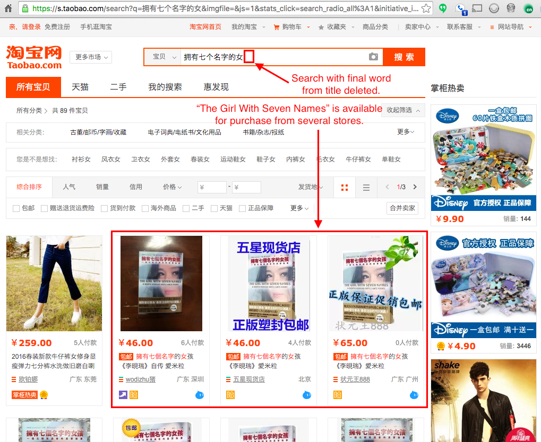Expand the 更多市场 dropdown

point(91,57)
